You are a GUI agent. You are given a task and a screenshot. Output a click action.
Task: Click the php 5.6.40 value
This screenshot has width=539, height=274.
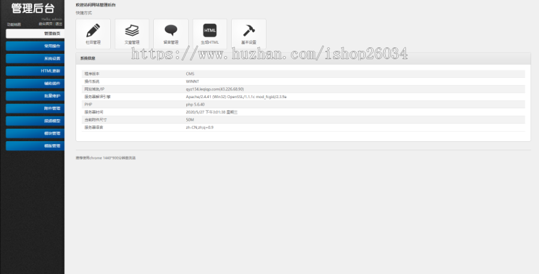(x=195, y=104)
